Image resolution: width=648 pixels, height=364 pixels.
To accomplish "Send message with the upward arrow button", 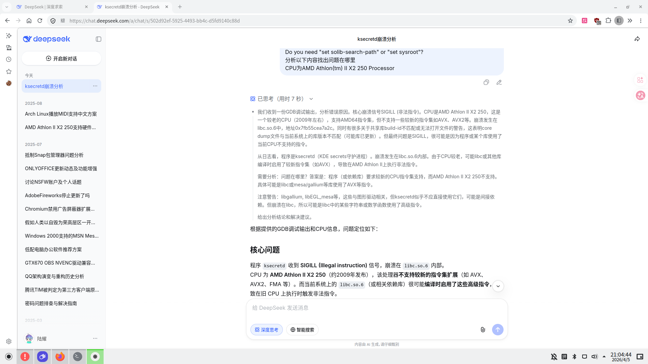I will click(x=498, y=330).
